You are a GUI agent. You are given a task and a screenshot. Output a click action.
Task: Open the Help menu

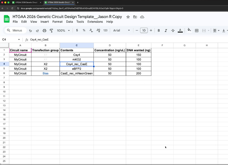click(x=109, y=22)
